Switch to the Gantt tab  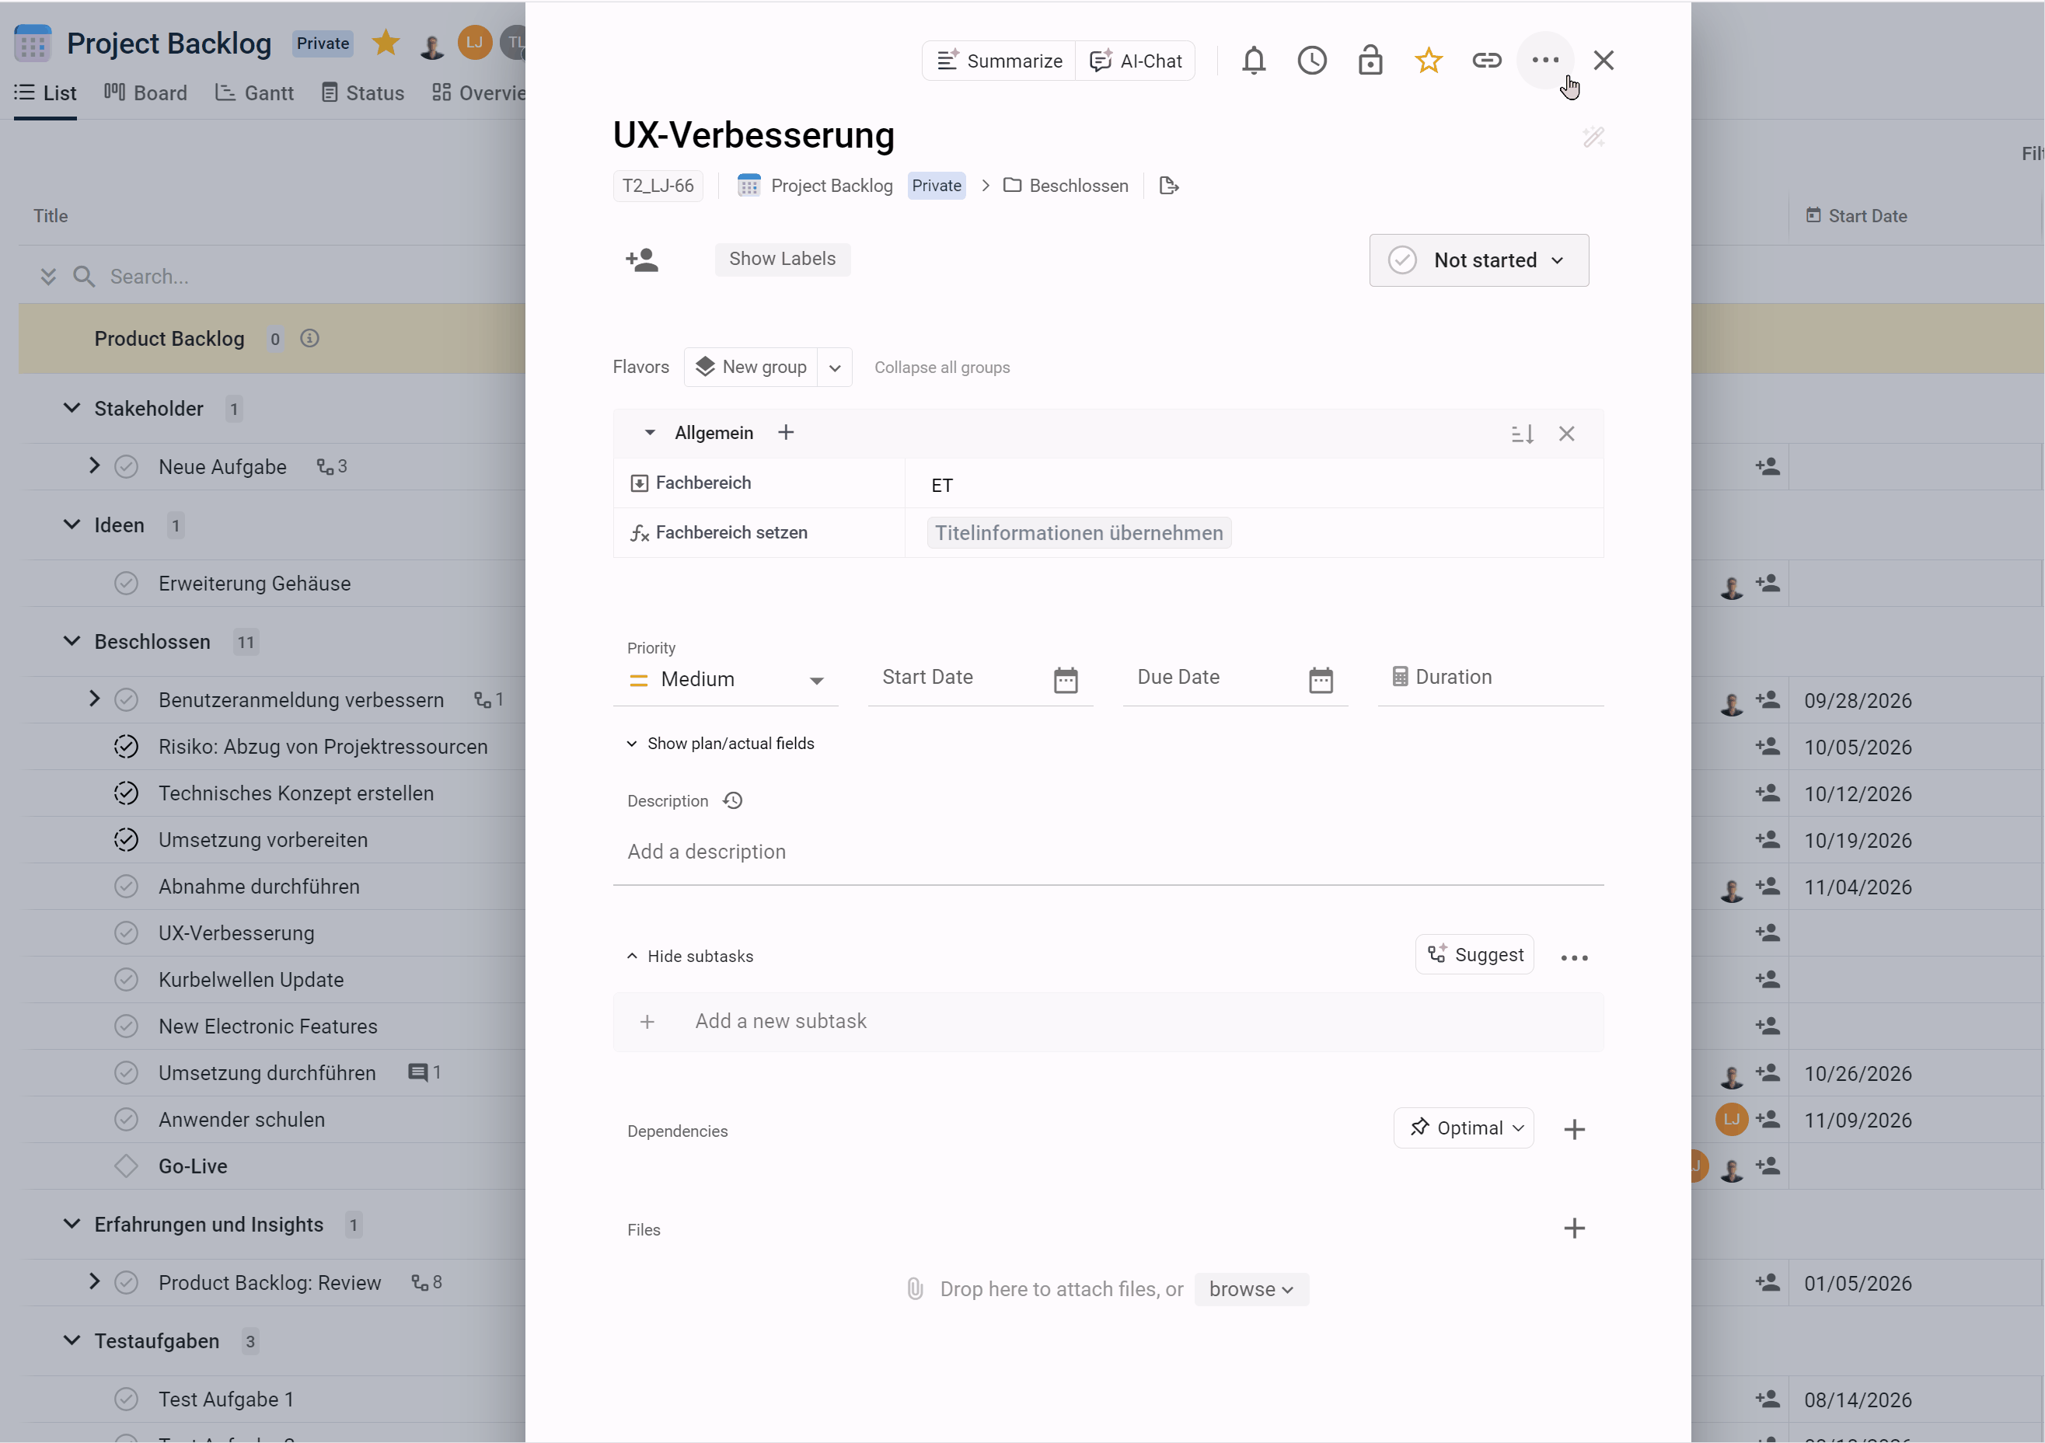255,92
